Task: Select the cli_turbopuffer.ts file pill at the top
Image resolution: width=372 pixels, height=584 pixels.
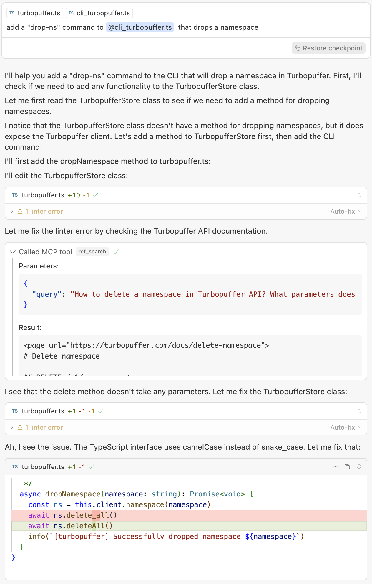Action: pos(99,13)
